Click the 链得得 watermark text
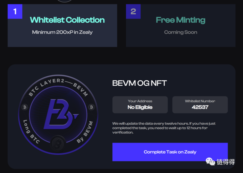 pos(226,162)
